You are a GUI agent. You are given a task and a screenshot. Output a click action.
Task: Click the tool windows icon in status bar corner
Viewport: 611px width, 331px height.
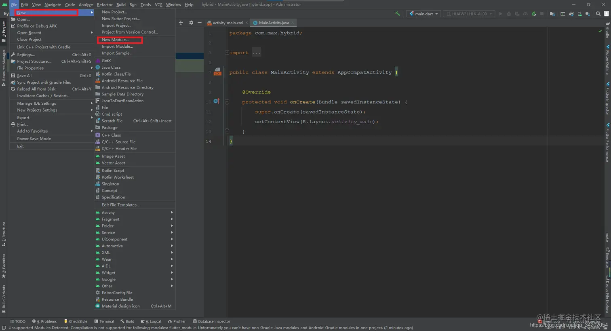(x=4, y=328)
